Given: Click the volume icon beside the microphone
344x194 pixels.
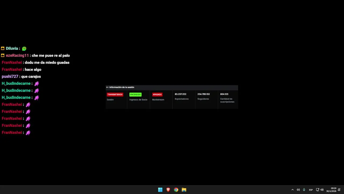Looking at the screenshot, I should (x=298, y=190).
